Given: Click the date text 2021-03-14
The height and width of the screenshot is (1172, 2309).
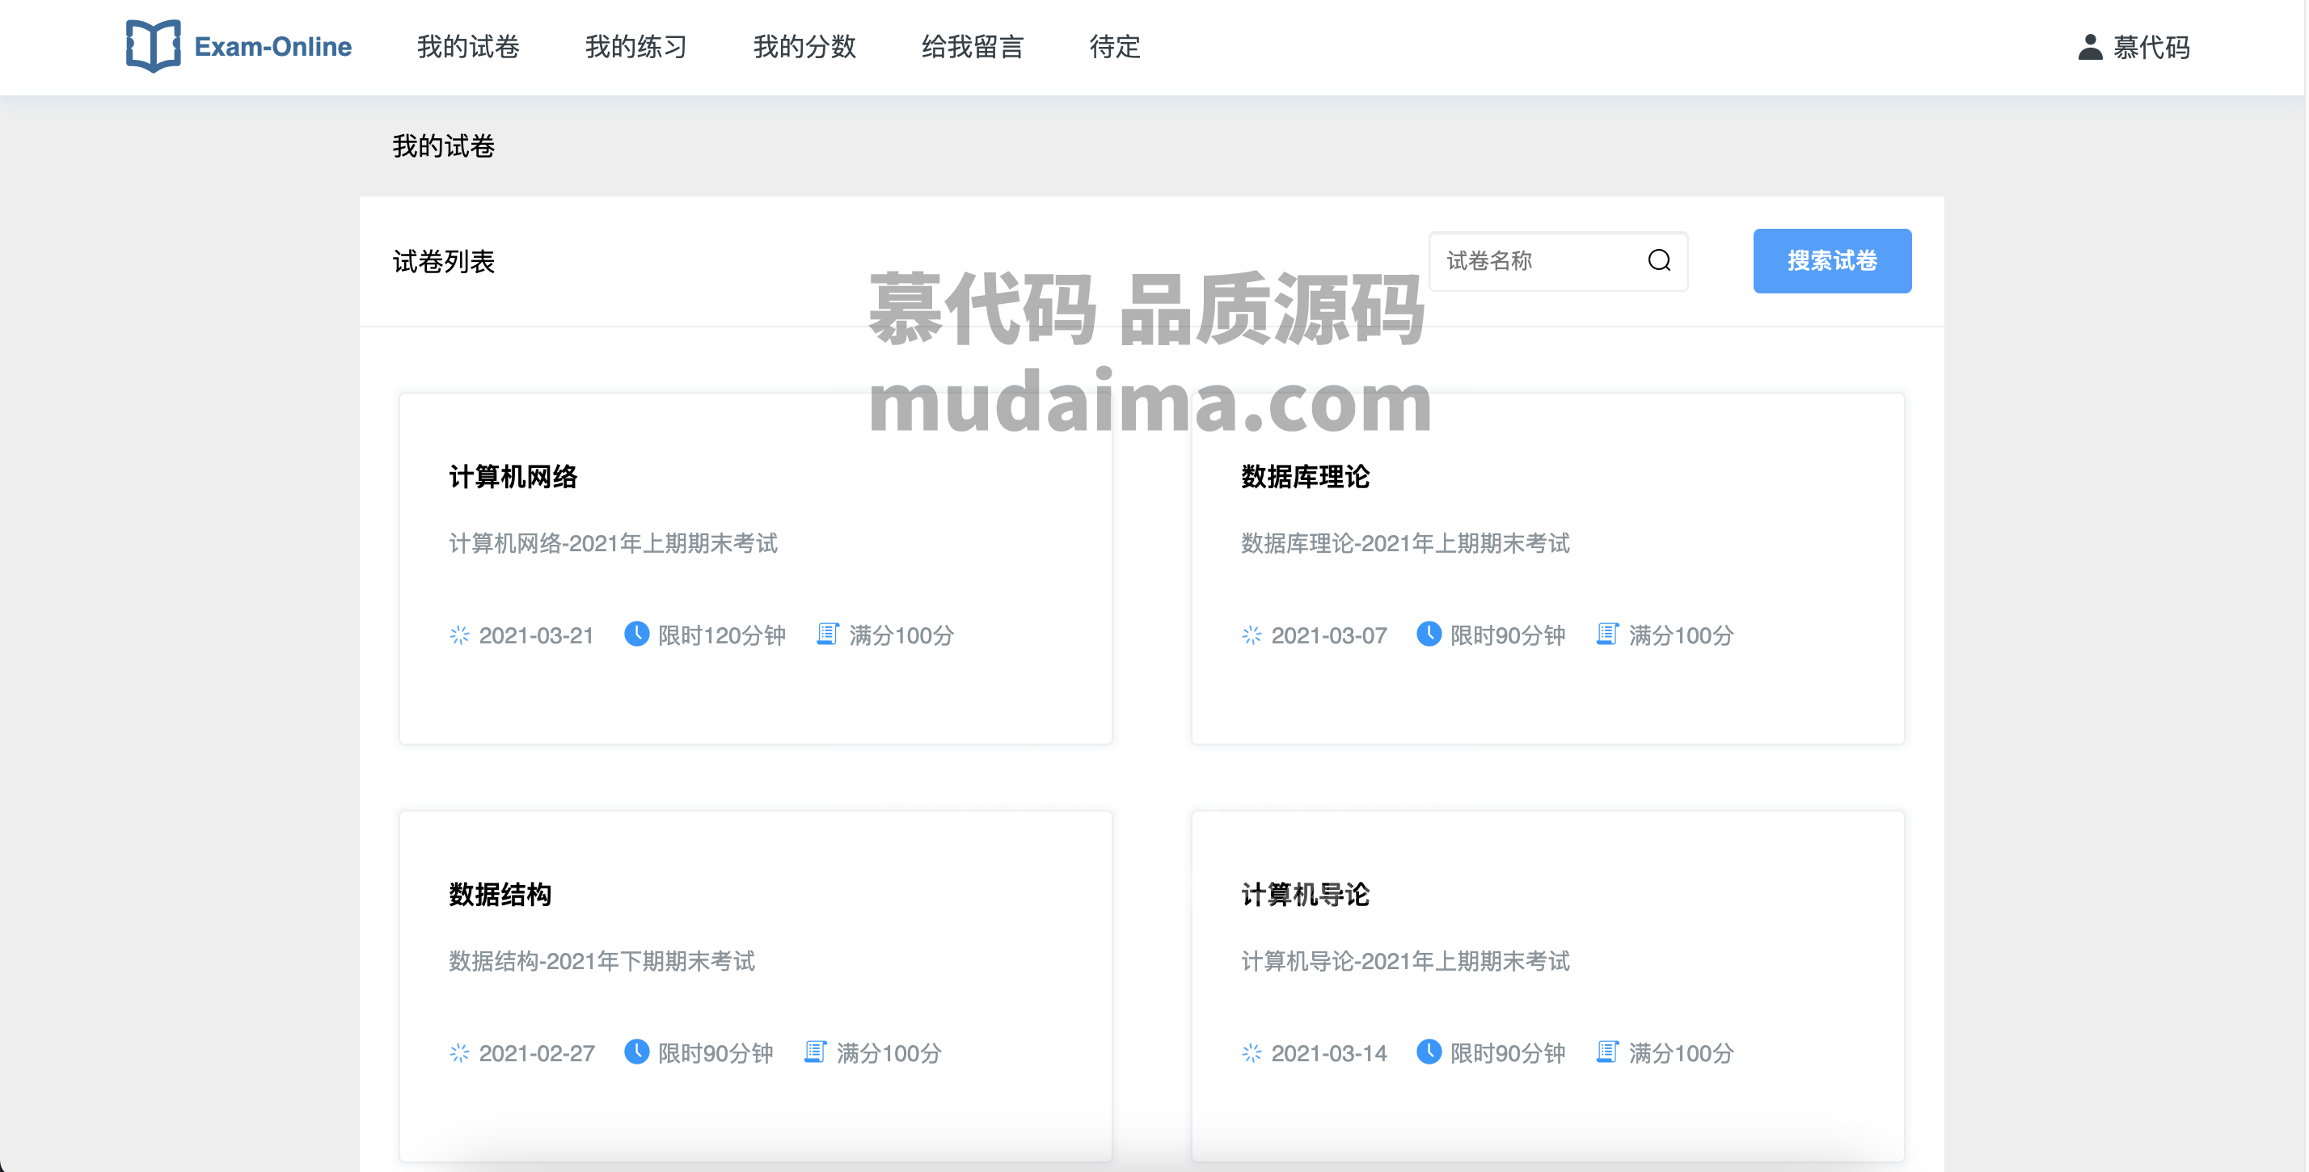Looking at the screenshot, I should (1328, 1054).
